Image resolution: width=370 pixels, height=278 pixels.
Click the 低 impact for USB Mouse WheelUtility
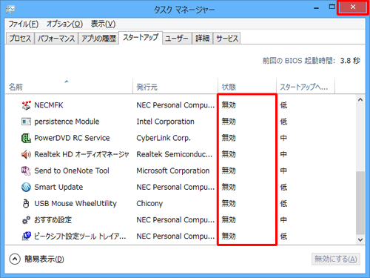pos(283,204)
